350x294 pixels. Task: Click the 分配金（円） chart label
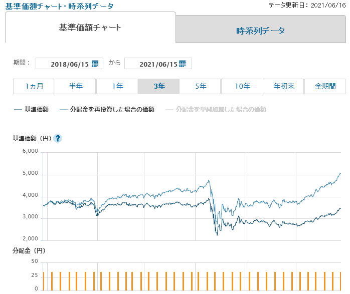coord(29,251)
